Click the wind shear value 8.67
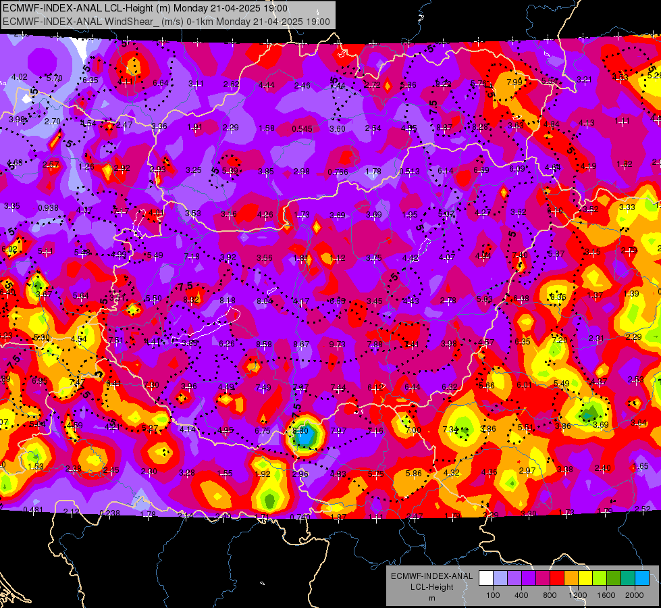This screenshot has width=661, height=608. tap(301, 345)
